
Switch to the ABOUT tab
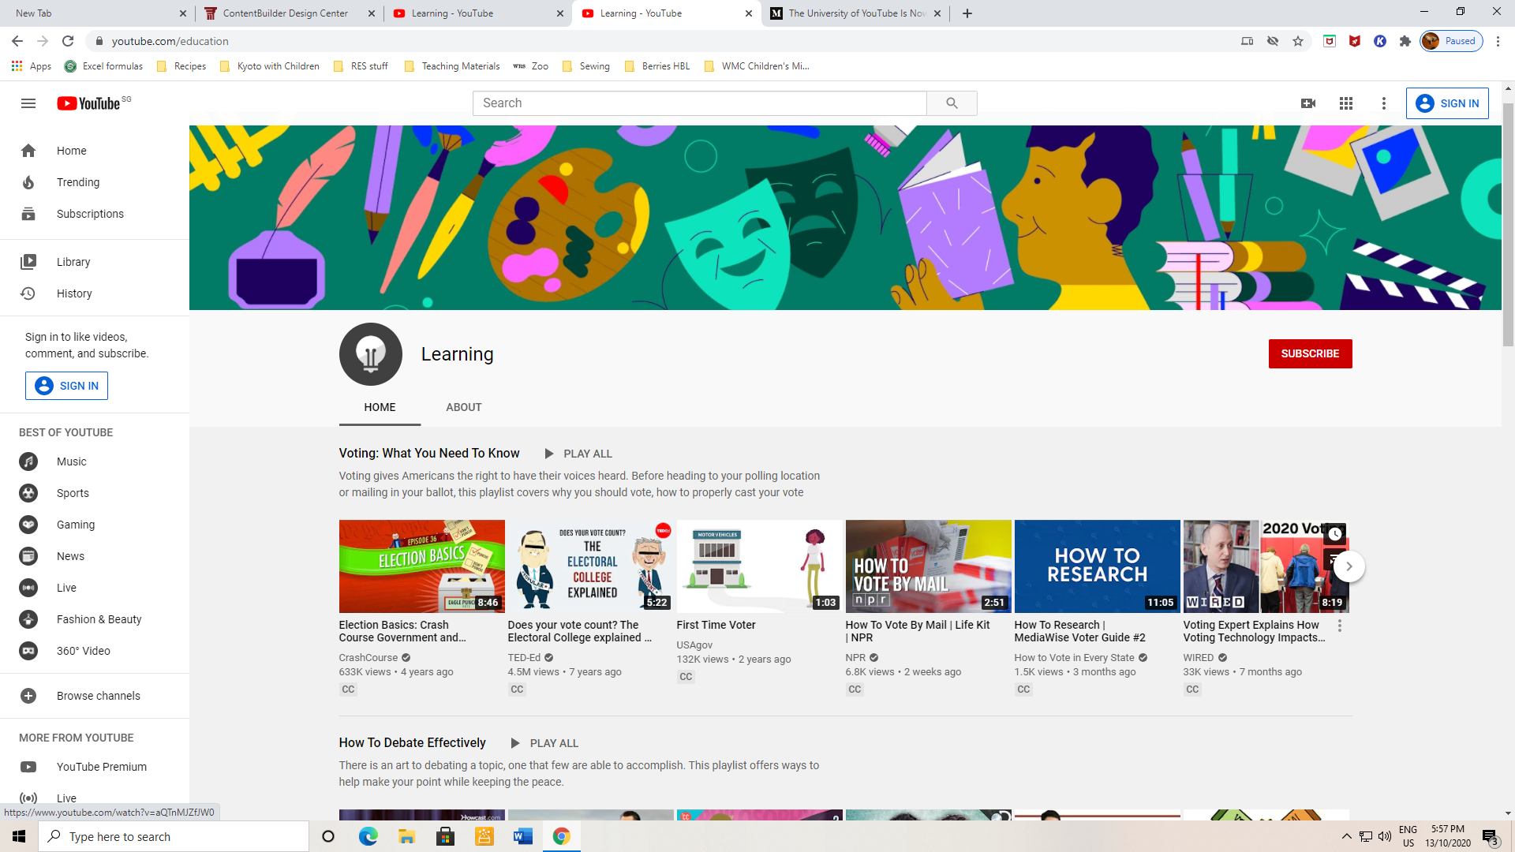pyautogui.click(x=463, y=407)
